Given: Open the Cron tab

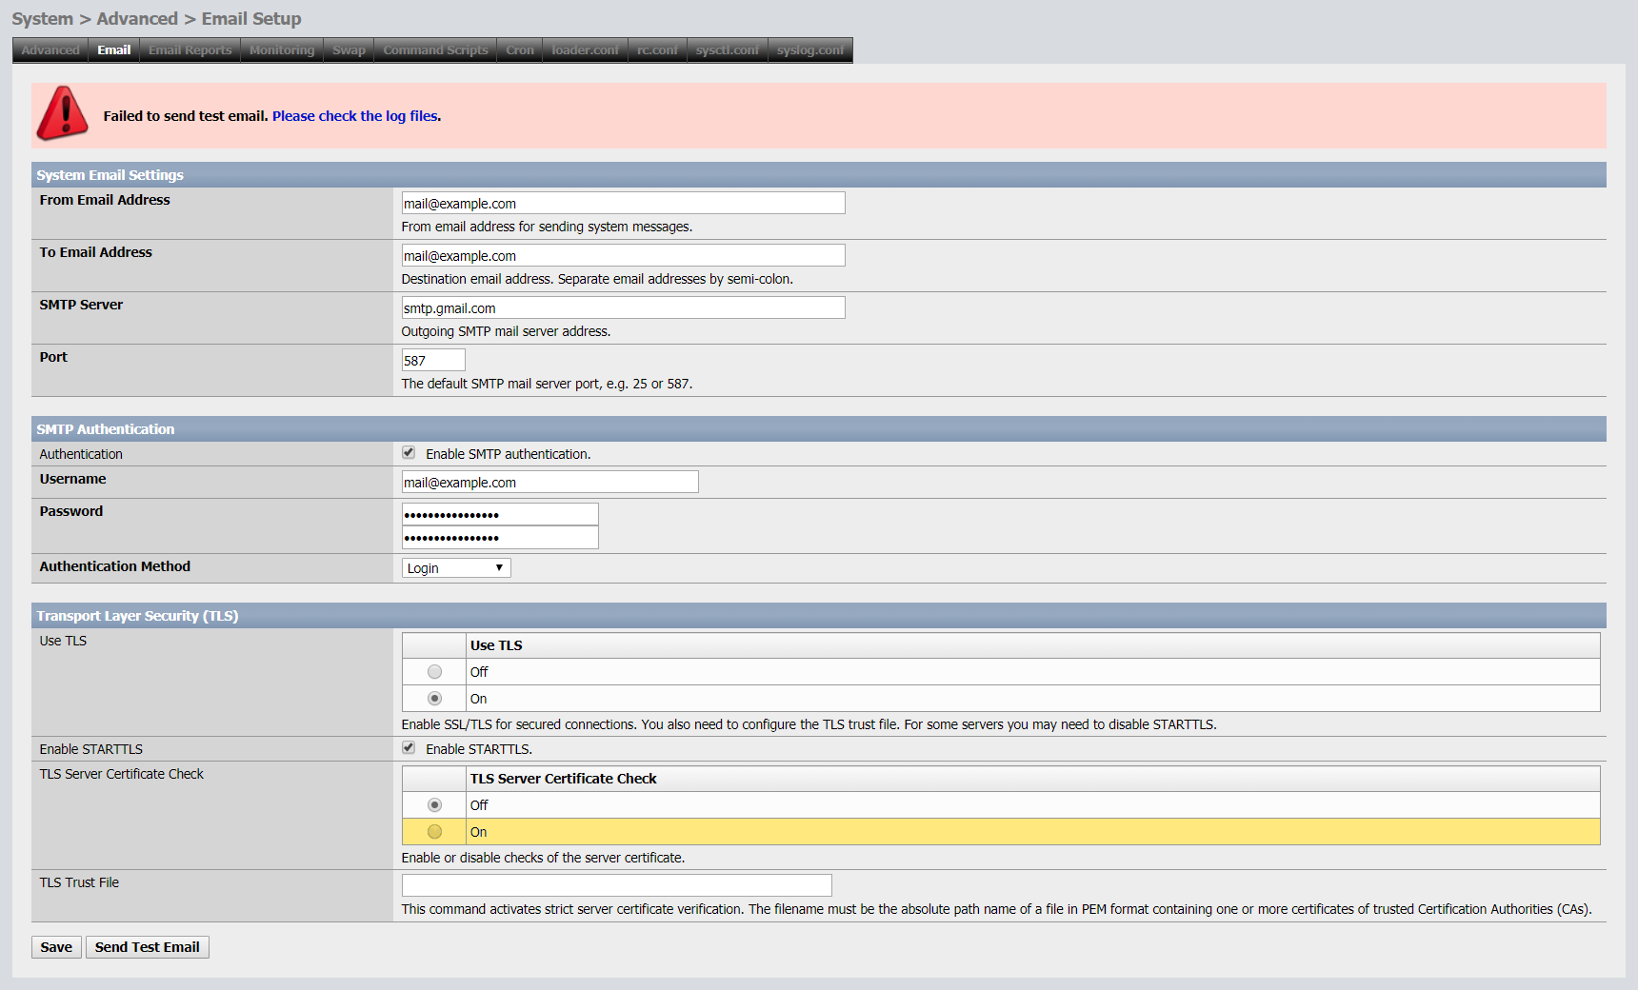Looking at the screenshot, I should [519, 50].
